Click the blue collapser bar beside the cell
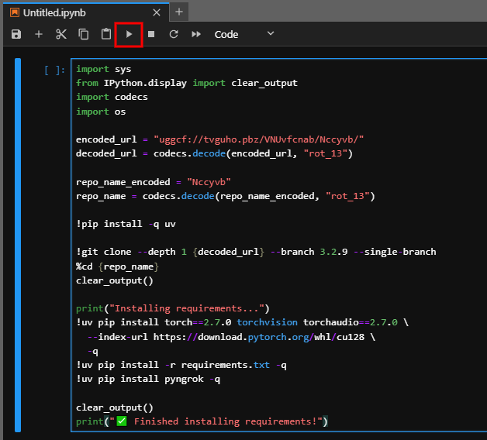Screen dimensions: 487x440 coord(18,245)
